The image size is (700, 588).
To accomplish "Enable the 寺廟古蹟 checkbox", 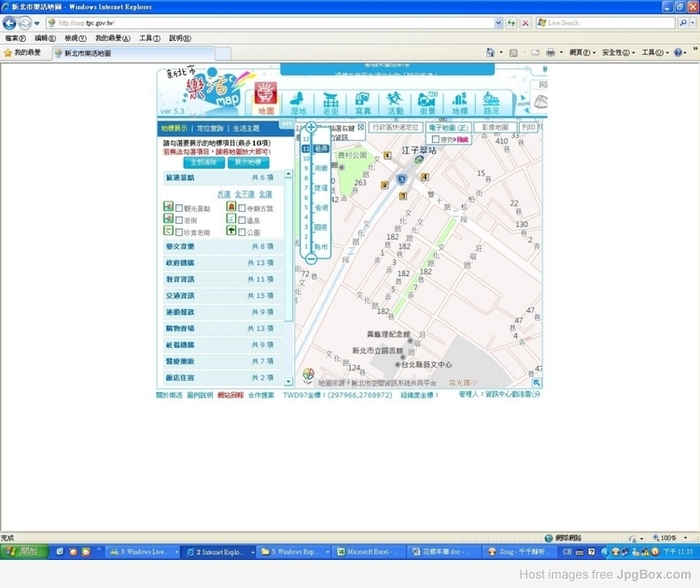I will [243, 208].
